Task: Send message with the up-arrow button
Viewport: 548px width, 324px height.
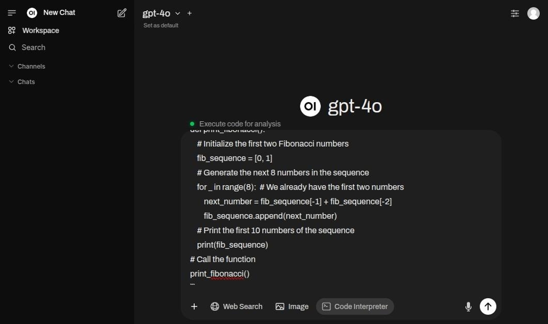Action: (488, 306)
